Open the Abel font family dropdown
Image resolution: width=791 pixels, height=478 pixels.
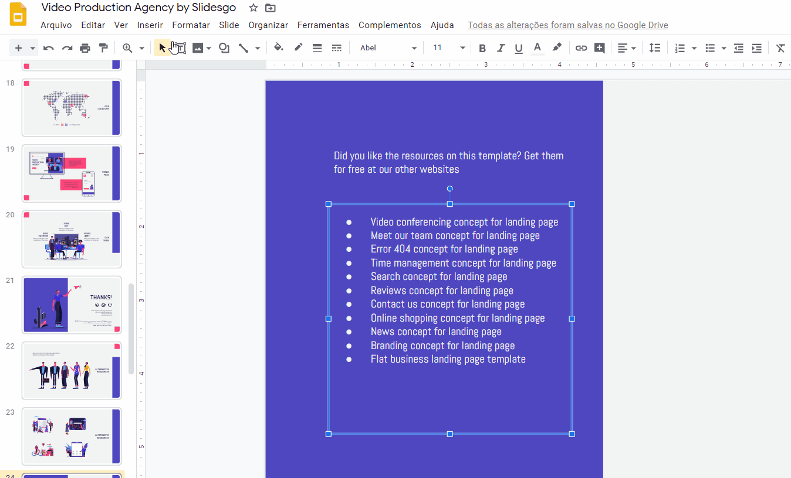[388, 48]
